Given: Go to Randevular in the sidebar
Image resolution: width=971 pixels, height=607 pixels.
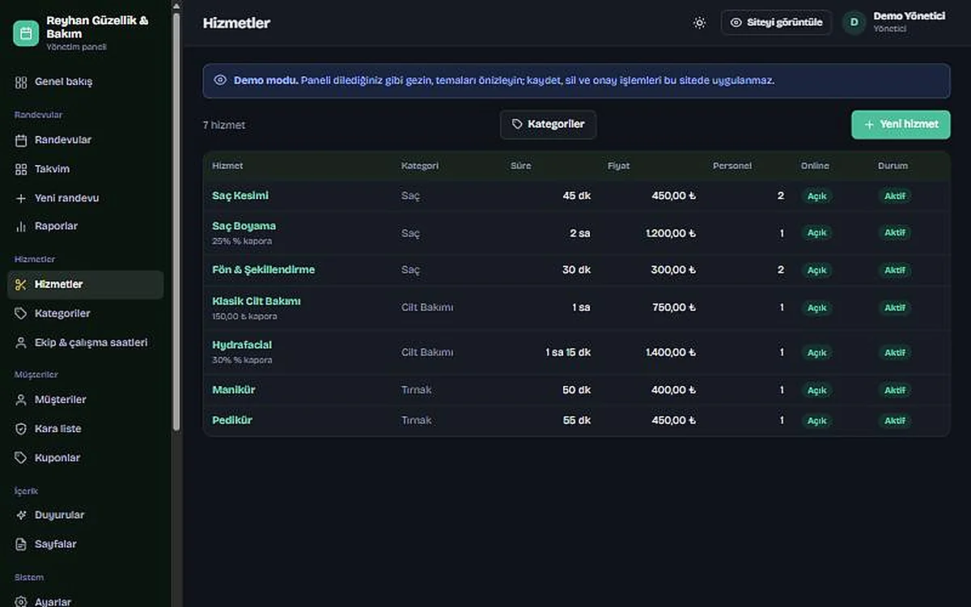Looking at the screenshot, I should click(86, 140).
